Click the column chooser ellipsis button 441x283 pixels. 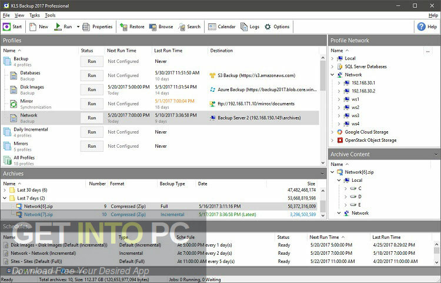coord(427,51)
